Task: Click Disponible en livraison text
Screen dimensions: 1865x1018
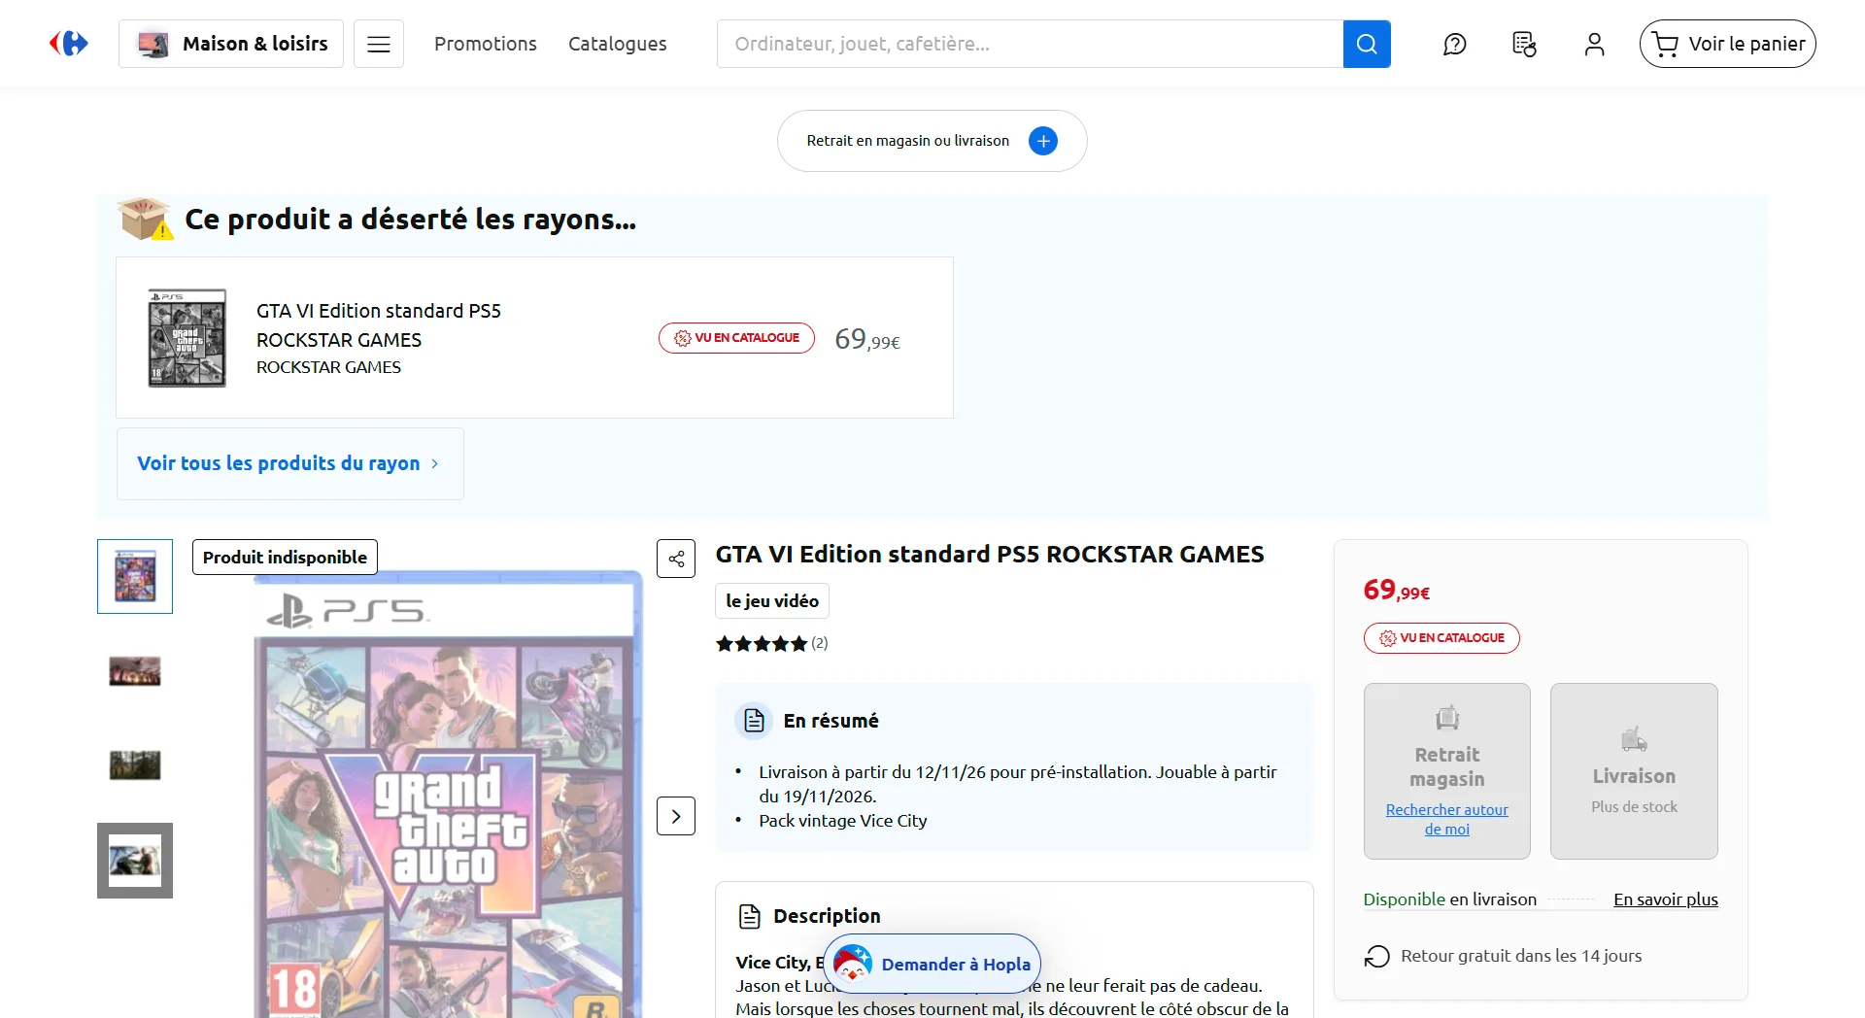Action: (x=1449, y=899)
